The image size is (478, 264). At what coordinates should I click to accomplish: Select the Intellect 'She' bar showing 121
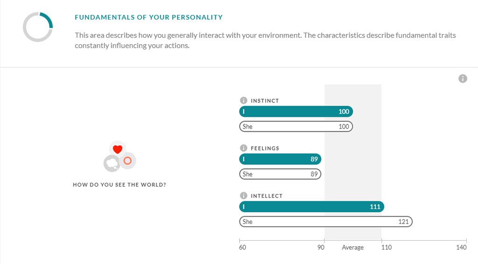click(326, 221)
